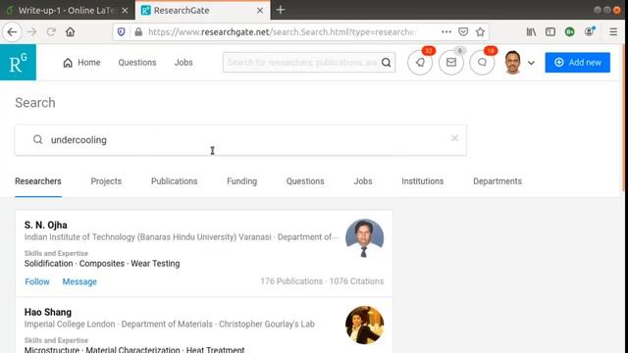This screenshot has height=353, width=628.
Task: Switch to the Publications tab
Action: (x=175, y=181)
